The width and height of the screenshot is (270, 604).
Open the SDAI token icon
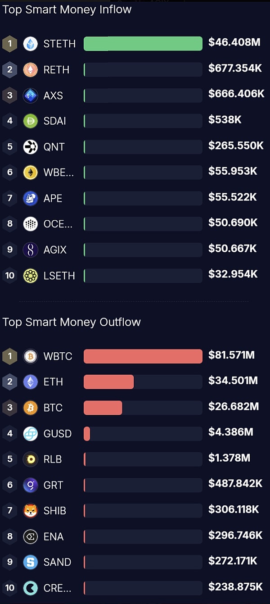(x=31, y=121)
